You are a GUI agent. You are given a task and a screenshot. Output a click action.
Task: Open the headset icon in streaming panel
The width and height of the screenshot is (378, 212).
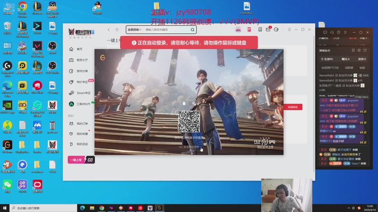[x=332, y=32]
